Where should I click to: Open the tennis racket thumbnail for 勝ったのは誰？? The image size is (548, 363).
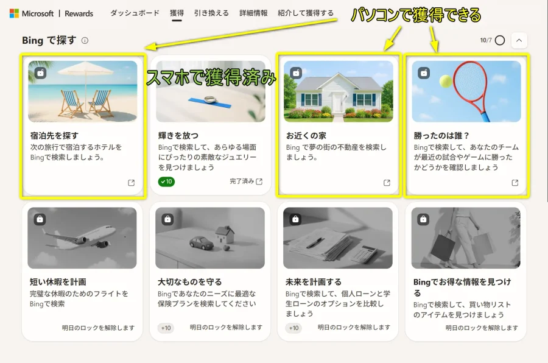click(x=466, y=91)
